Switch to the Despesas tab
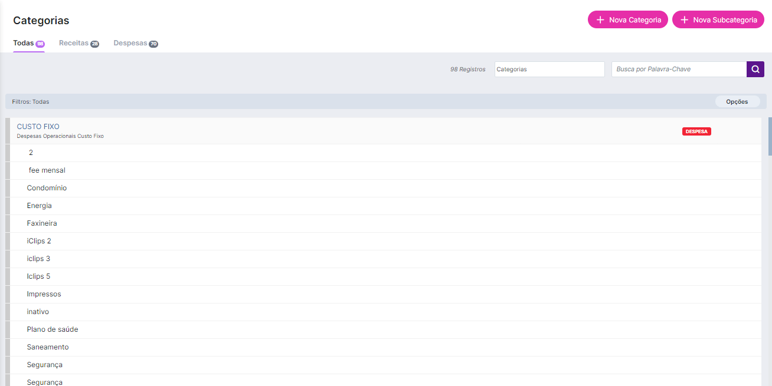The image size is (772, 386). tap(130, 43)
